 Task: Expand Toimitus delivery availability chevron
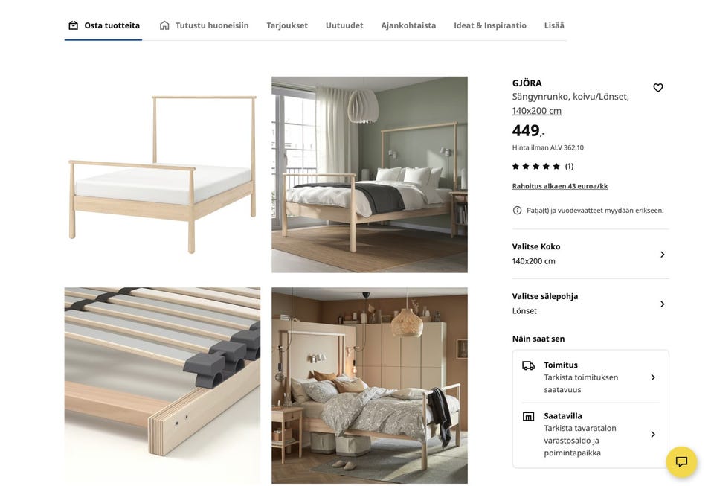click(x=653, y=377)
